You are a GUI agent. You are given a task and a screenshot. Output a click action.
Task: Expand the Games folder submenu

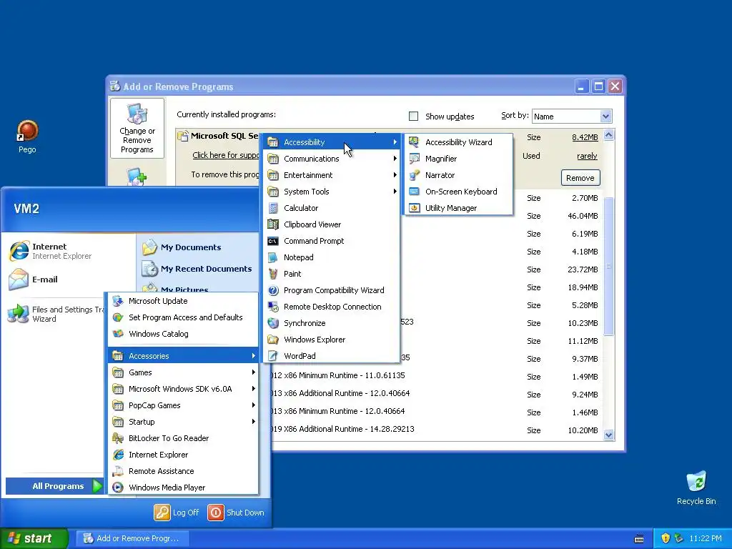(x=182, y=372)
